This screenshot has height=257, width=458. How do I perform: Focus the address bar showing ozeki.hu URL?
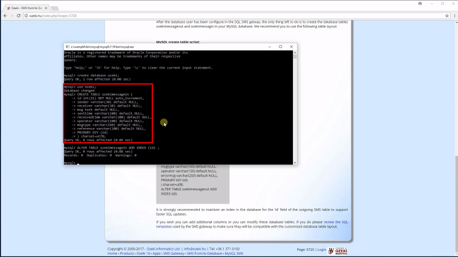(x=234, y=16)
